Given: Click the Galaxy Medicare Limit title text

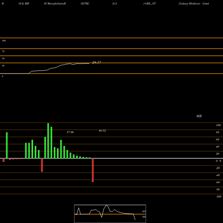Looking at the screenshot, I should [x=194, y=4].
